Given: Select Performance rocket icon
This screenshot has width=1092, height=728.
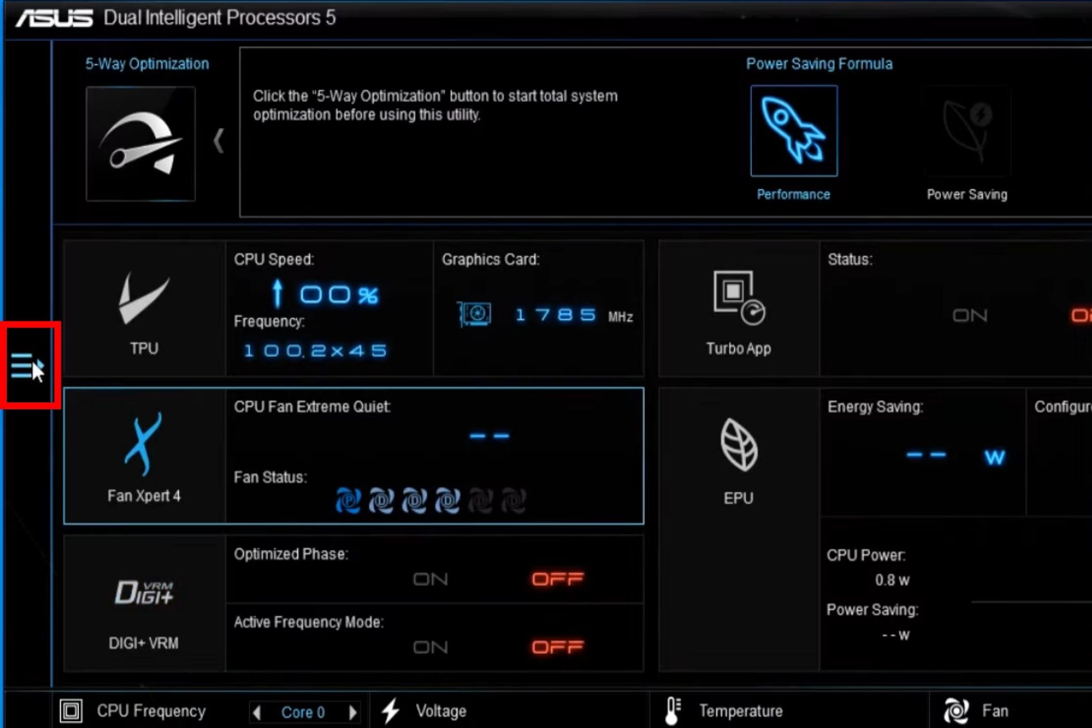Looking at the screenshot, I should [x=794, y=131].
